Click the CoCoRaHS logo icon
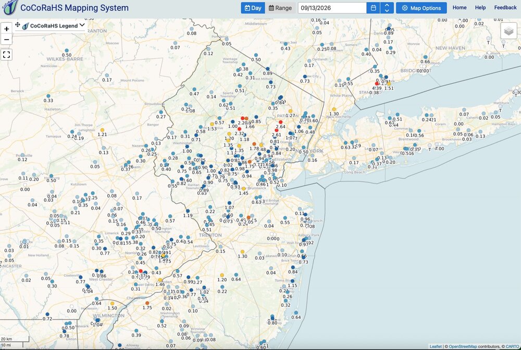This screenshot has height=350, width=521. [9, 7]
